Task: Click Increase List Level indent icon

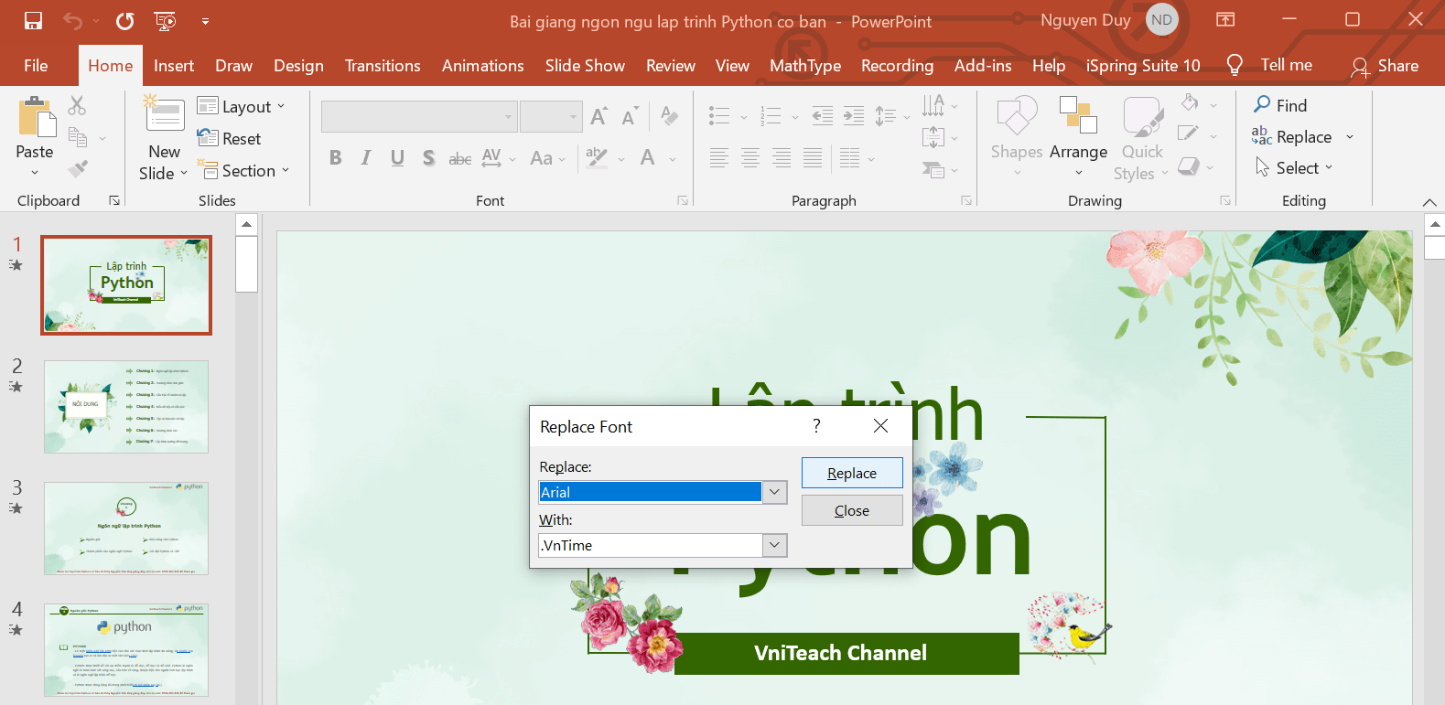Action: (x=854, y=115)
